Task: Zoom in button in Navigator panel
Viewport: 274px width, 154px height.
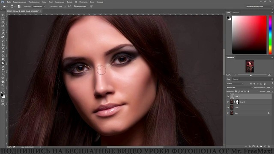Action: pyautogui.click(x=269, y=75)
